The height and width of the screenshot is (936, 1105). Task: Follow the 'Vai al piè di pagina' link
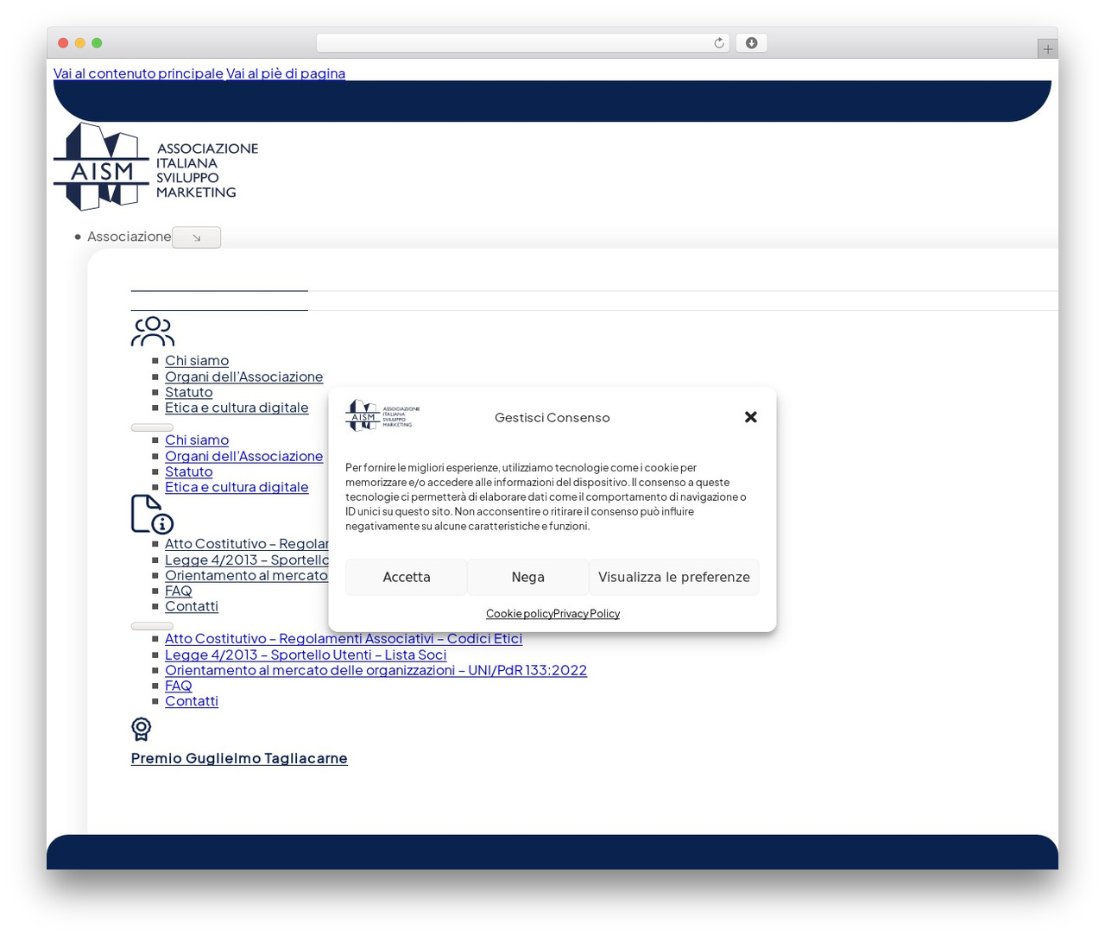pyautogui.click(x=286, y=73)
